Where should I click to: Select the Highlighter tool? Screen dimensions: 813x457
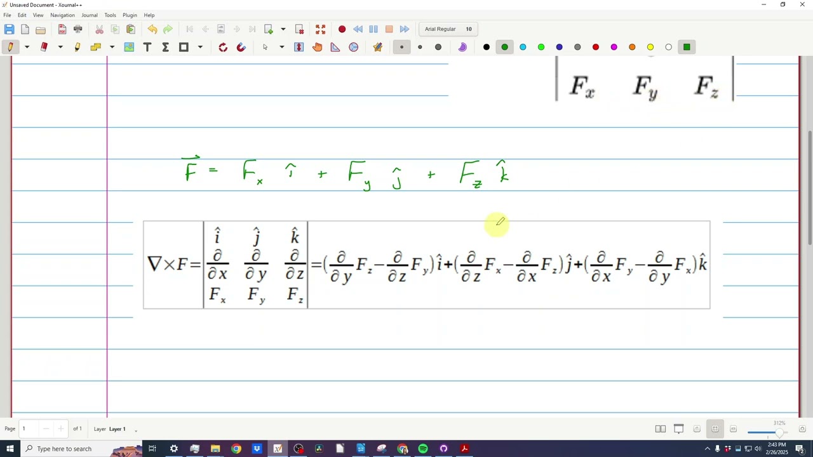tap(77, 47)
